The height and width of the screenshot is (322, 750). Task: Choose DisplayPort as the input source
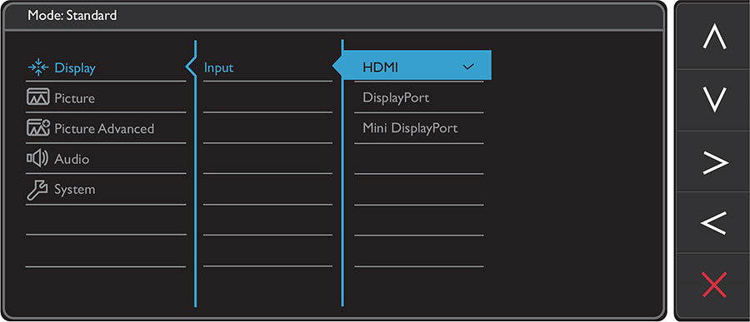point(396,98)
